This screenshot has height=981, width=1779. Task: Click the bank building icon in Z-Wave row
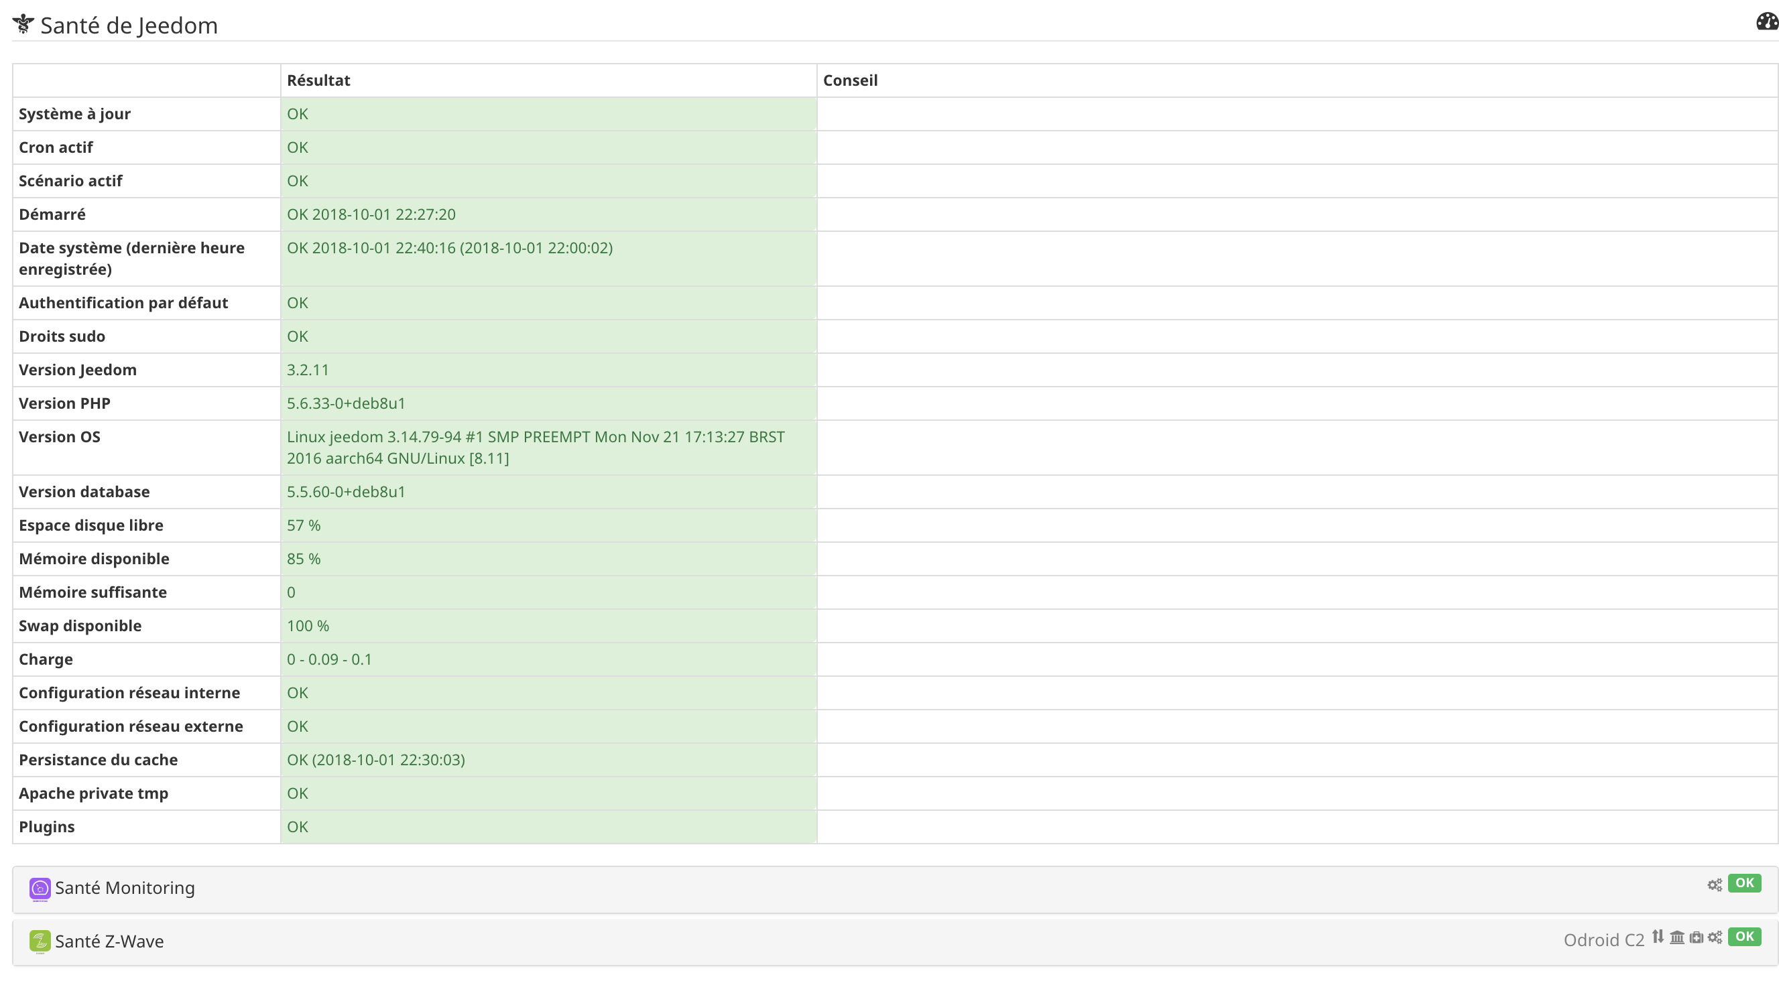tap(1677, 937)
